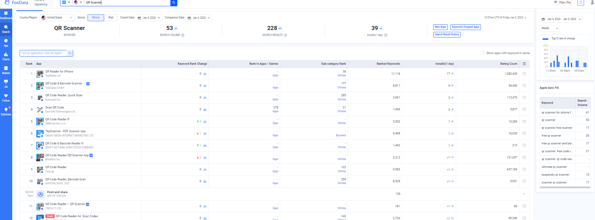Image resolution: width=595 pixels, height=220 pixels.
Task: Open the country flag dropdown in top bar
Action: [x=78, y=2]
